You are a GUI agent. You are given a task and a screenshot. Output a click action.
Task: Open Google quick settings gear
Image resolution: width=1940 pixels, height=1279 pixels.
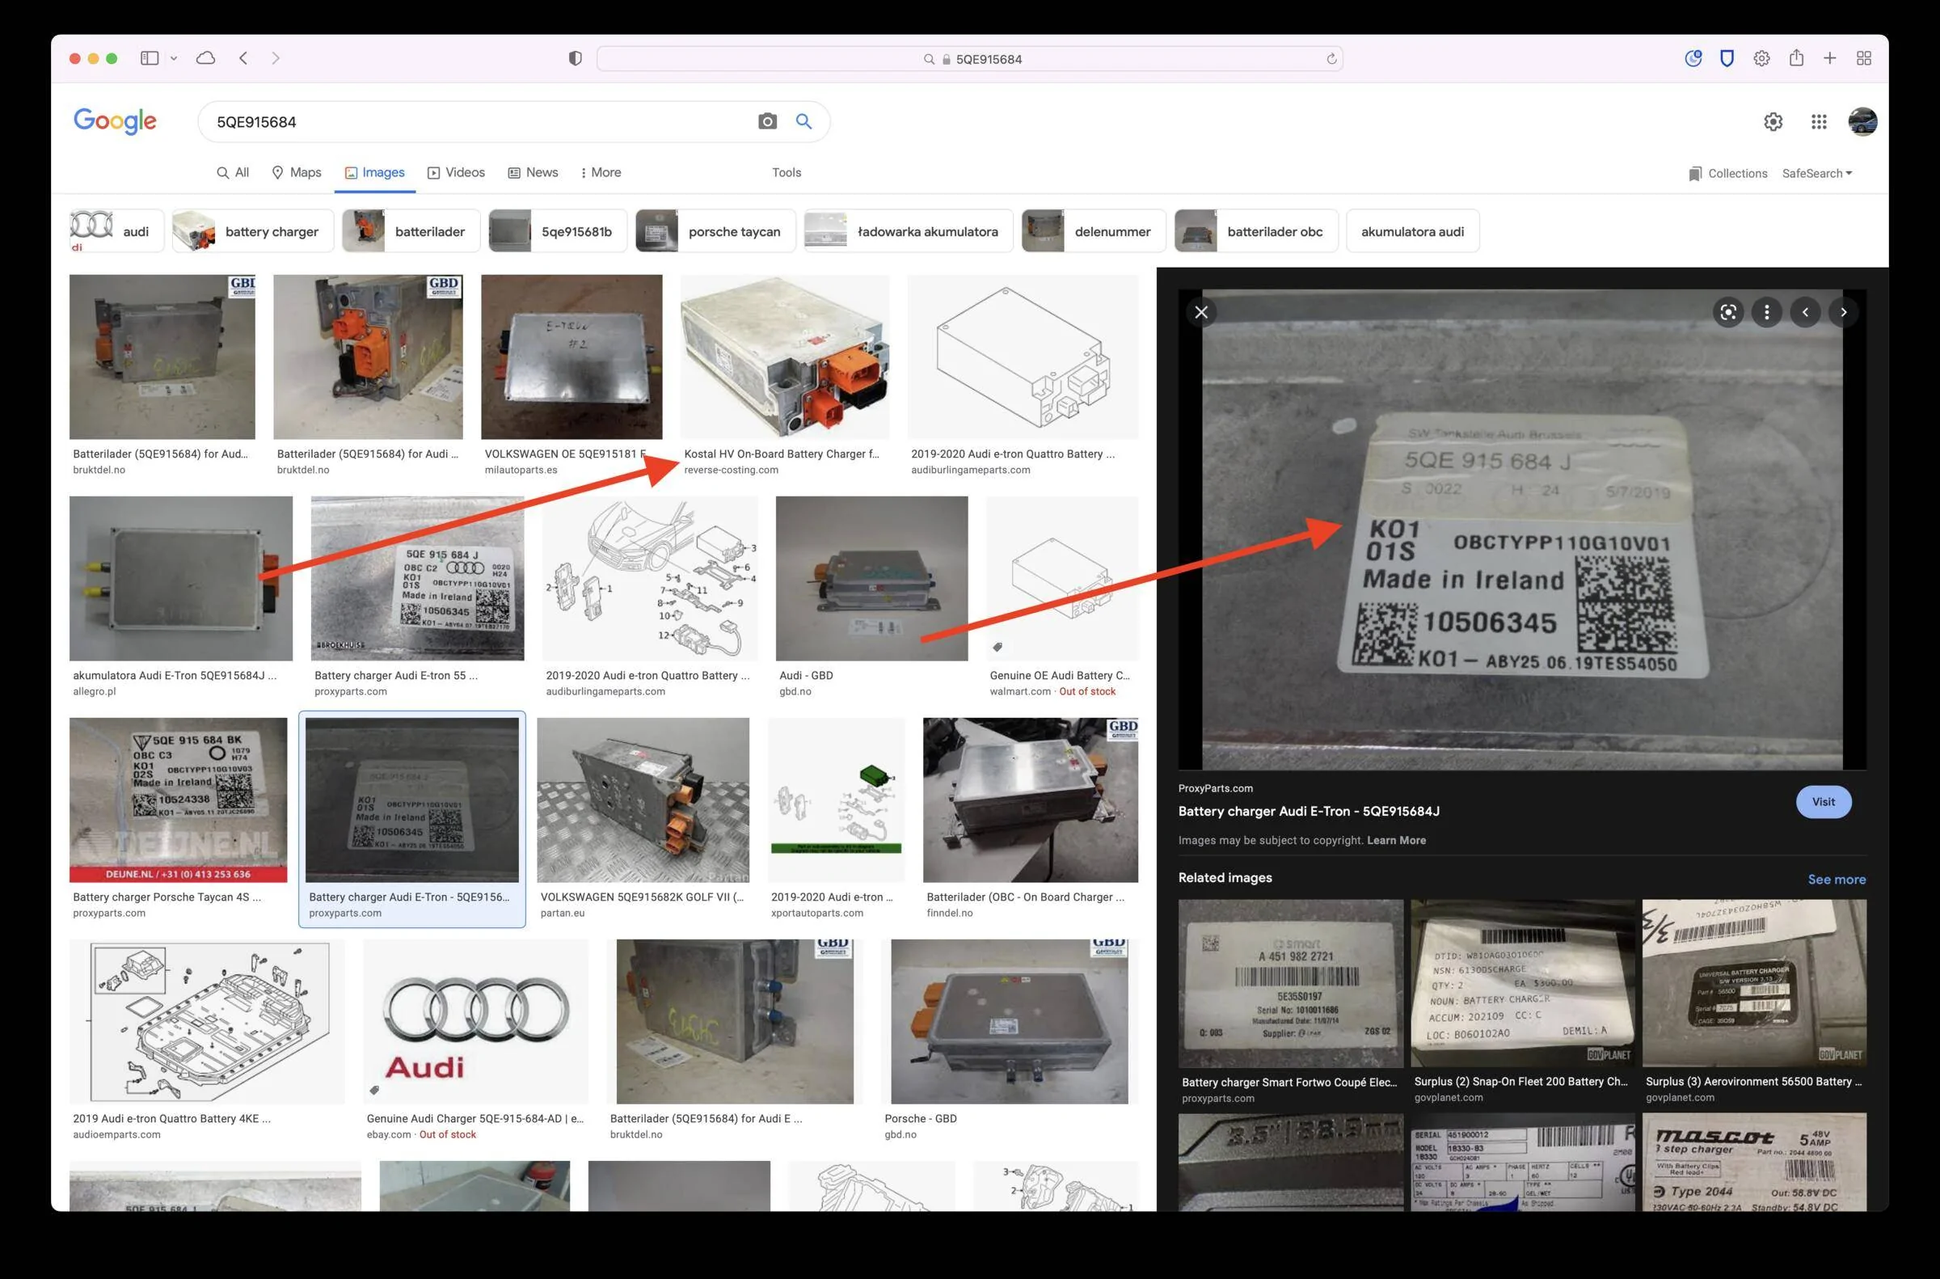(1773, 121)
